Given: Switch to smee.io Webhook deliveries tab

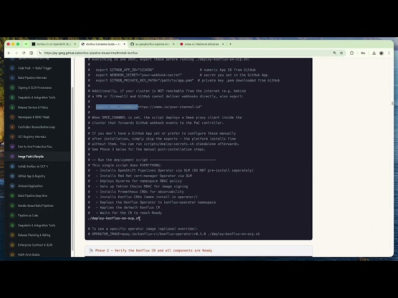Looking at the screenshot, I should 201,44.
